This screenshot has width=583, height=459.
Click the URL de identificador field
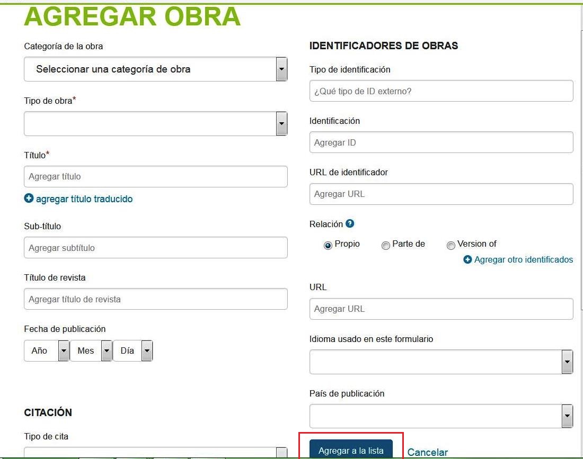(x=441, y=194)
